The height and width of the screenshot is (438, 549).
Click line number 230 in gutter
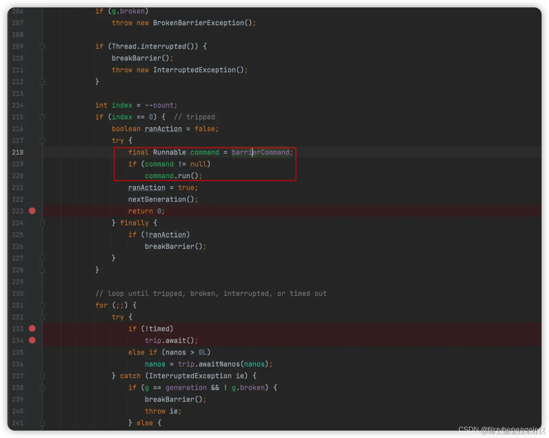point(17,293)
